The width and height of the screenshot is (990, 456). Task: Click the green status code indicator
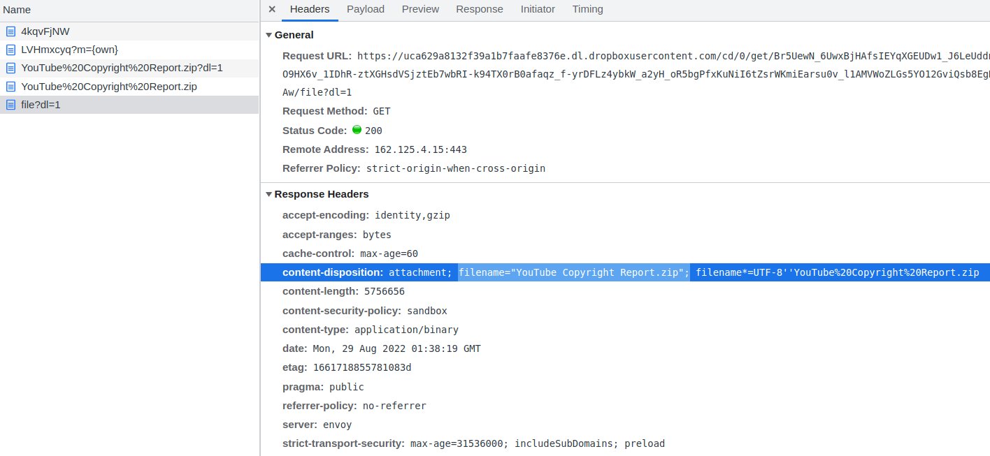[357, 130]
